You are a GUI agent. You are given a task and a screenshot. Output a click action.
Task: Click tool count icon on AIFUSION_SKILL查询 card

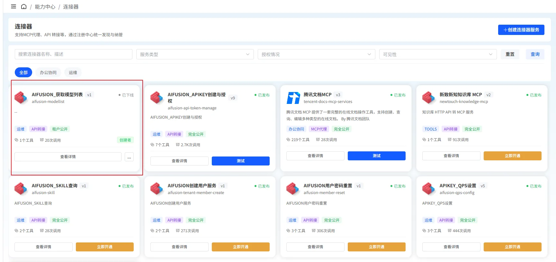(16, 231)
